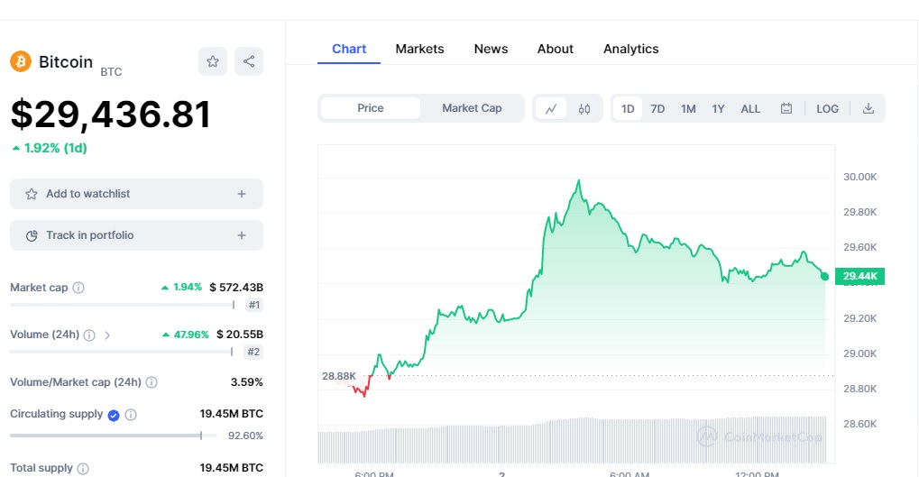Select the 7D time range
The width and height of the screenshot is (919, 477).
coord(657,109)
